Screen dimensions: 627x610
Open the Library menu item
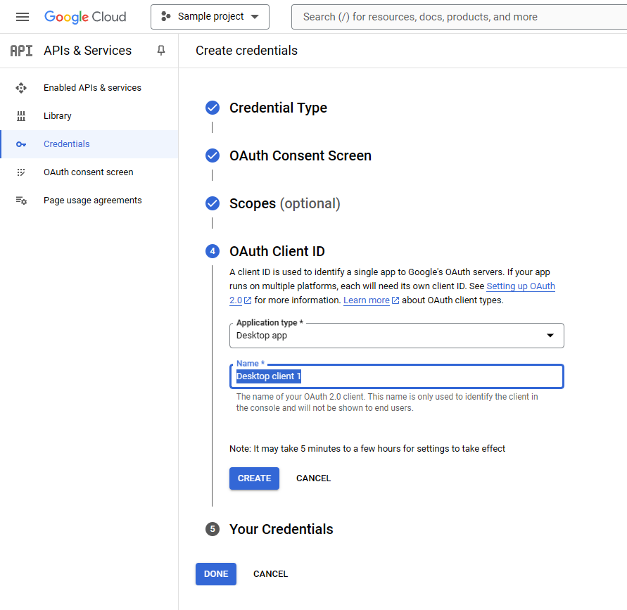pos(58,116)
